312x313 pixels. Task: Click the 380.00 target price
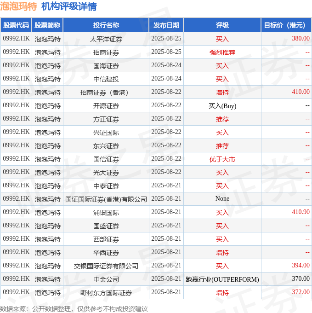pyautogui.click(x=301, y=38)
